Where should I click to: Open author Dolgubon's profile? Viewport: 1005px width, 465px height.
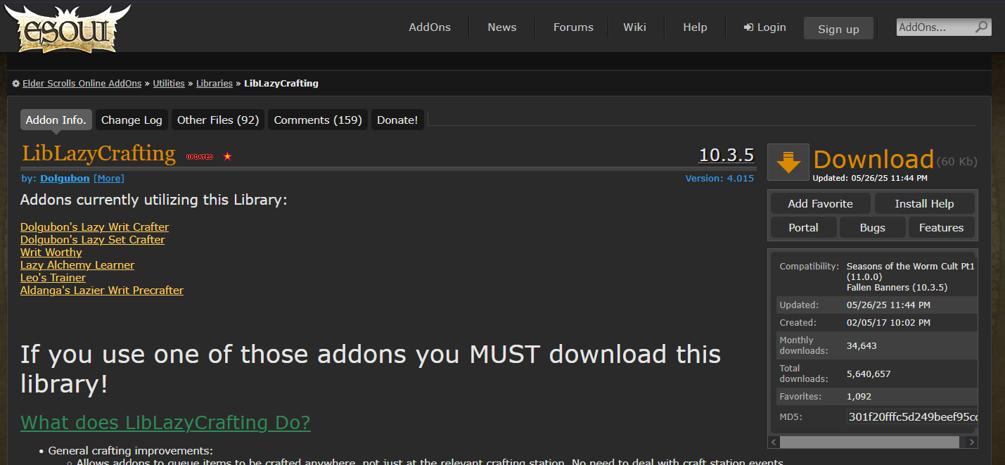pyautogui.click(x=65, y=179)
